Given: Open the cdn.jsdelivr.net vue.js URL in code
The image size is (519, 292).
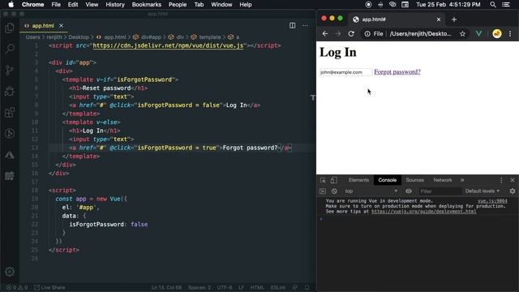Looking at the screenshot, I should [x=168, y=45].
